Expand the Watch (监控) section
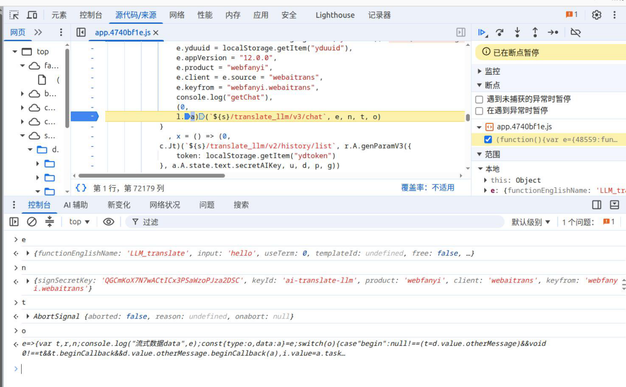 tap(480, 71)
